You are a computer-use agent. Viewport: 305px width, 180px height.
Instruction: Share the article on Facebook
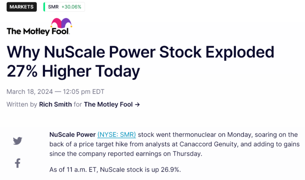click(x=17, y=163)
